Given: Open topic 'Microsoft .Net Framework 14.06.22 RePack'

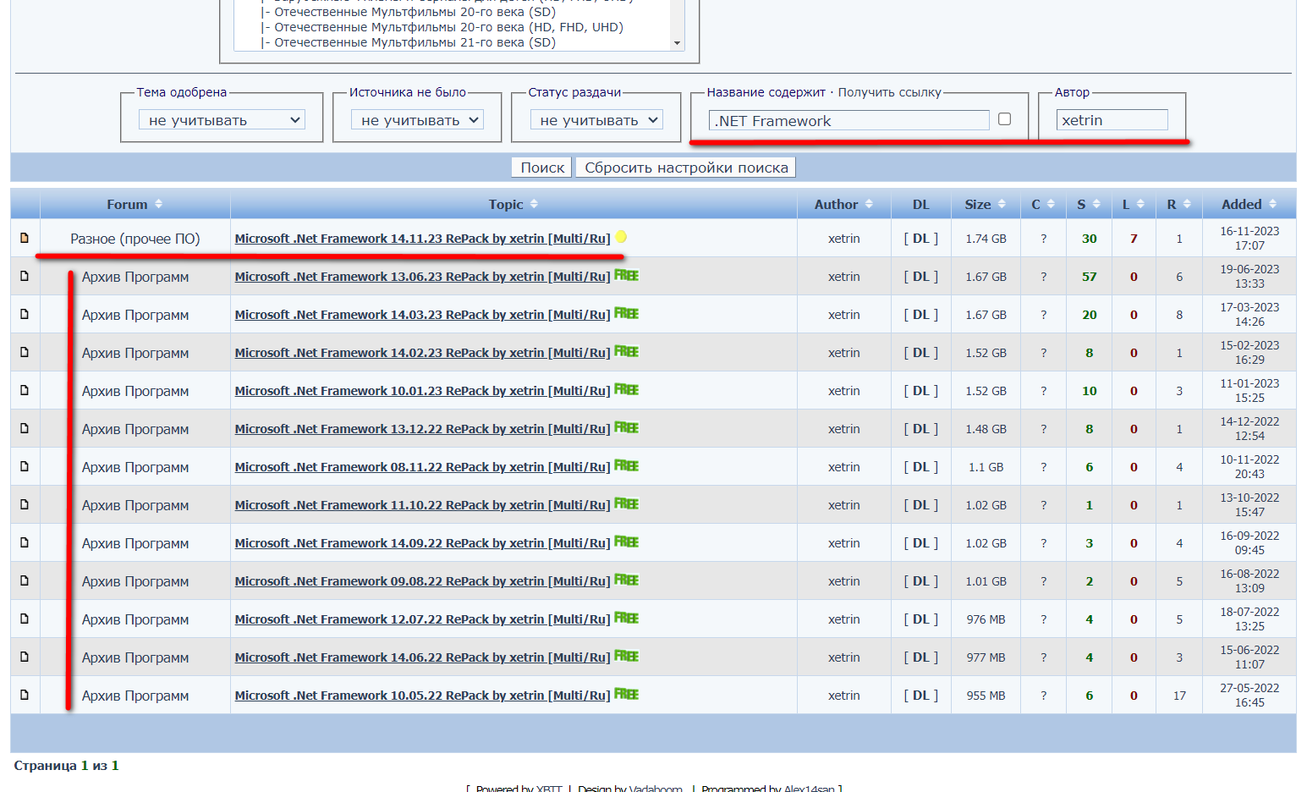Looking at the screenshot, I should 422,657.
